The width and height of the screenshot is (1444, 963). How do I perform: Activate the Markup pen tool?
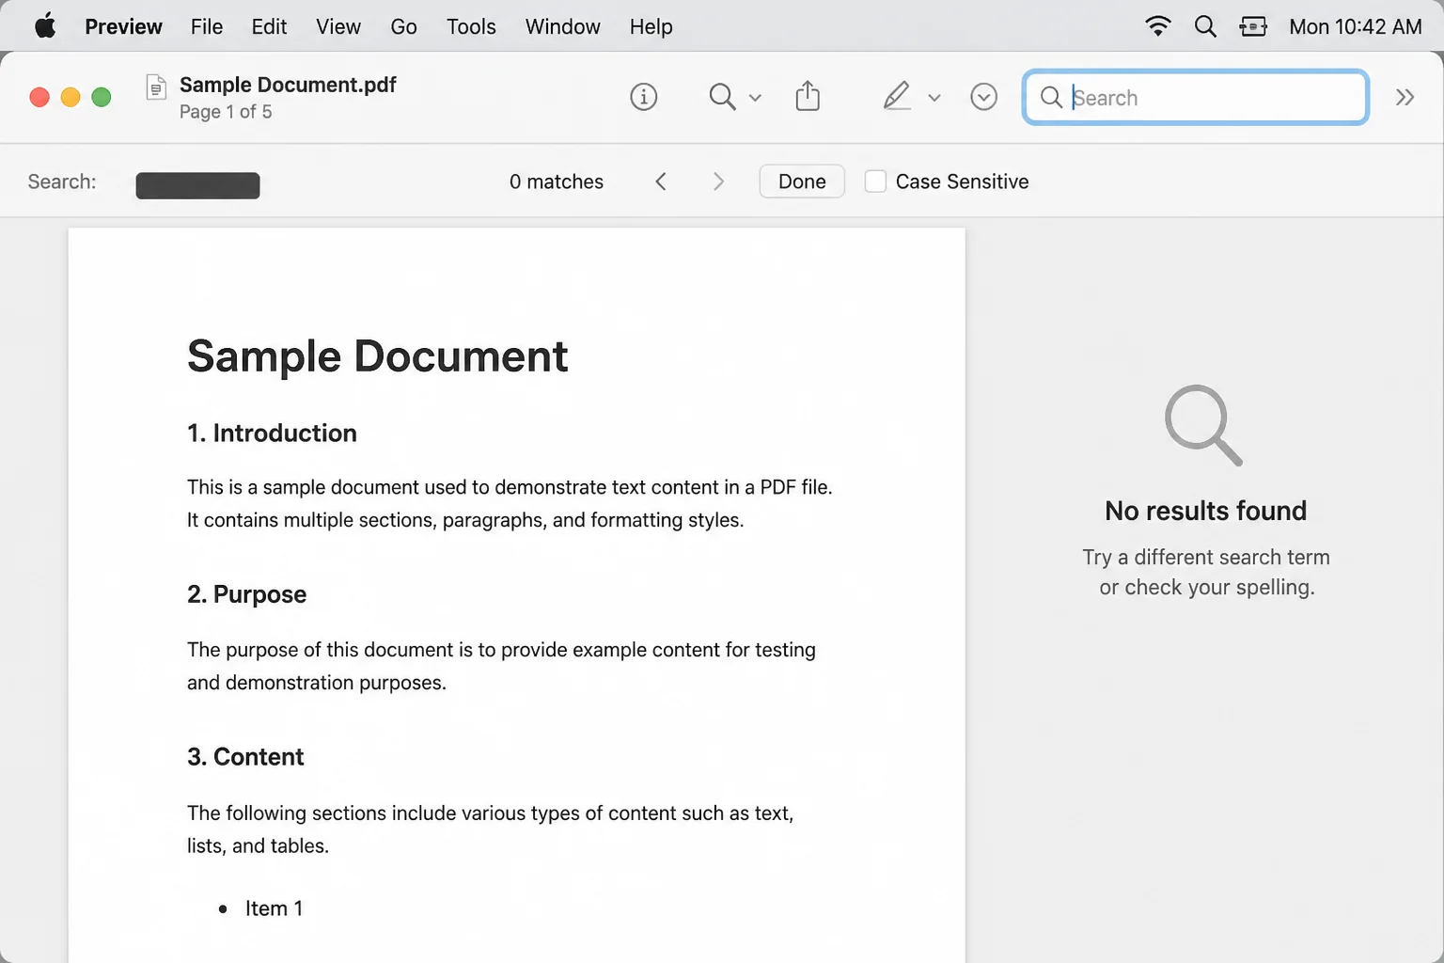pos(897,96)
